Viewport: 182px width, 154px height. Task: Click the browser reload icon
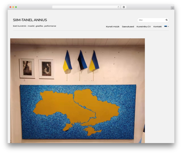pyautogui.click(x=118, y=7)
